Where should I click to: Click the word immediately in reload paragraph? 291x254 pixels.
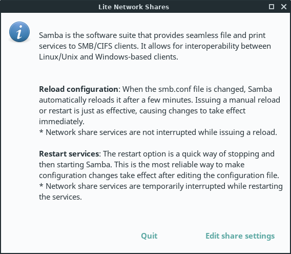[61, 122]
